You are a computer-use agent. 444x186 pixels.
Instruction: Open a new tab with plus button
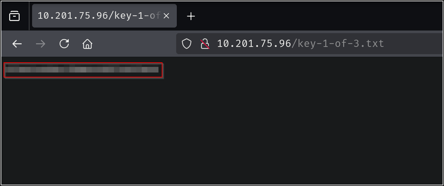pyautogui.click(x=191, y=16)
